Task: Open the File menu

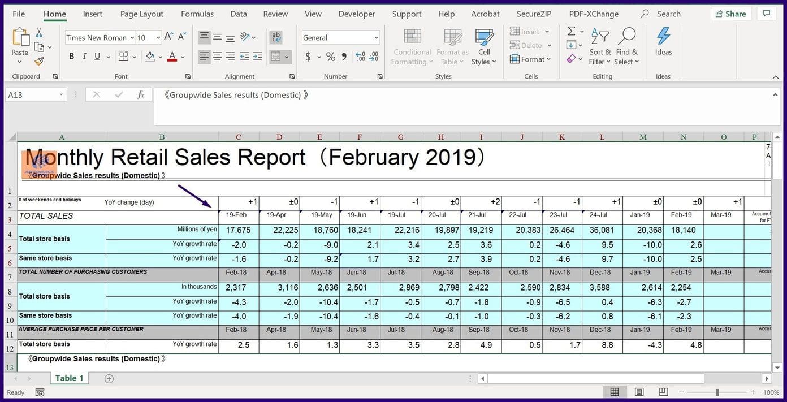Action: pyautogui.click(x=19, y=14)
